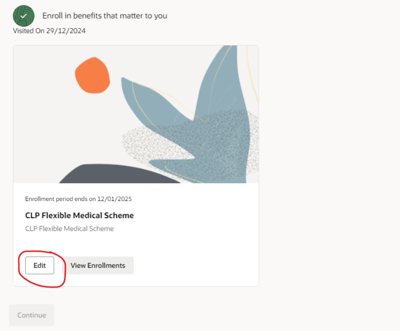Click the orange blob in the card illustration
Viewport: 400px width, 331px height.
click(92, 75)
